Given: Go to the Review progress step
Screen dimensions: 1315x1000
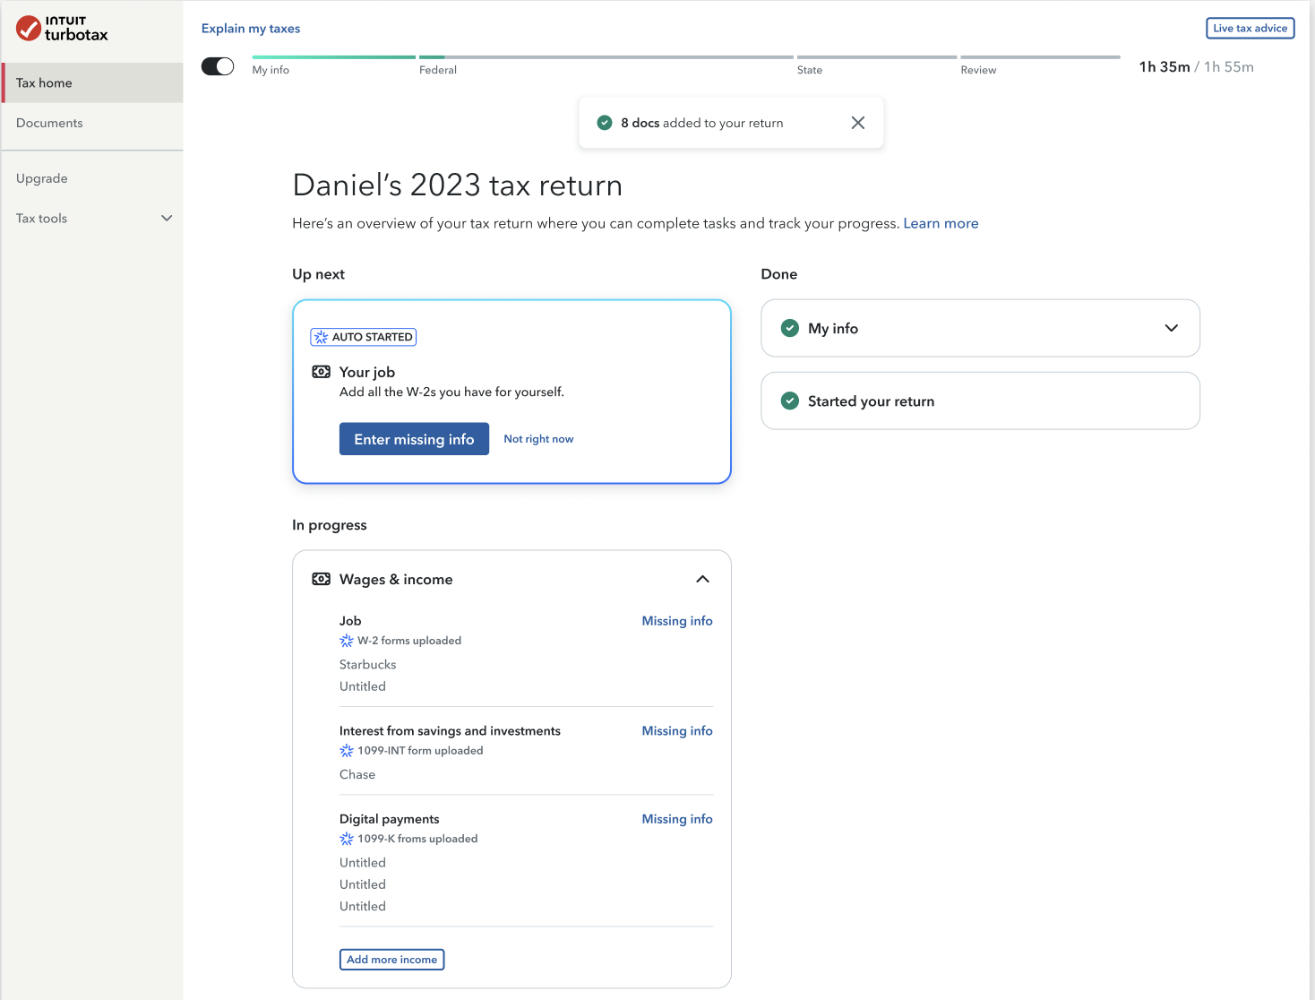Looking at the screenshot, I should [x=978, y=70].
